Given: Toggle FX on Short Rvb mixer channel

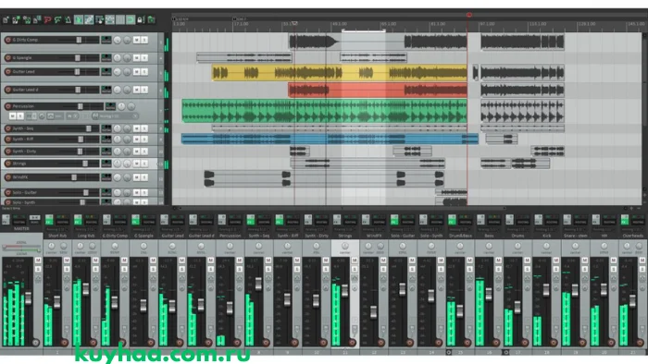Looking at the screenshot, I should pyautogui.click(x=49, y=220).
